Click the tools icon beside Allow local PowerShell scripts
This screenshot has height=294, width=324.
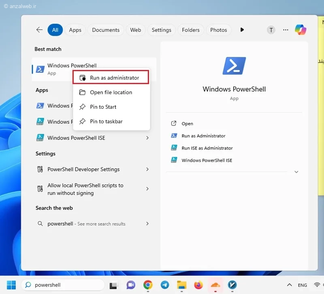click(40, 188)
